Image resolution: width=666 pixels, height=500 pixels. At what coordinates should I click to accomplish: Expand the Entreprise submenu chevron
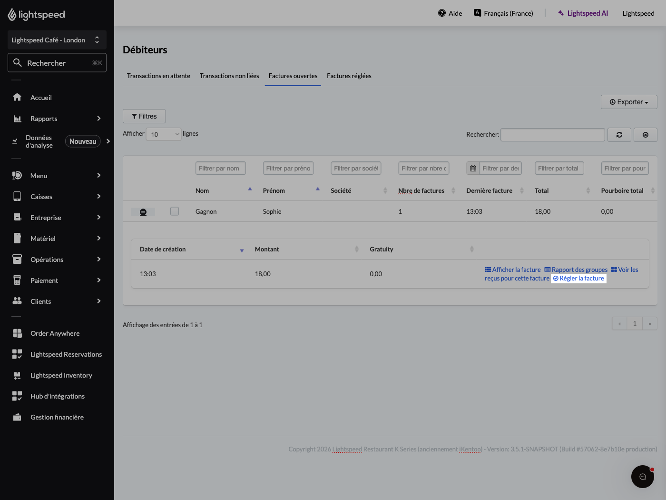pyautogui.click(x=99, y=217)
